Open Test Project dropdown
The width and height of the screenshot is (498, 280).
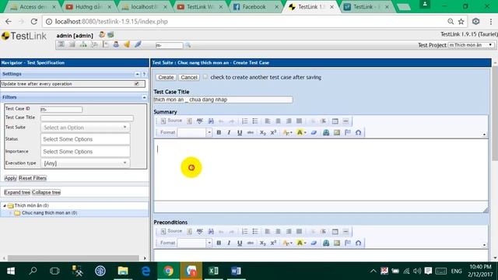[x=471, y=45]
